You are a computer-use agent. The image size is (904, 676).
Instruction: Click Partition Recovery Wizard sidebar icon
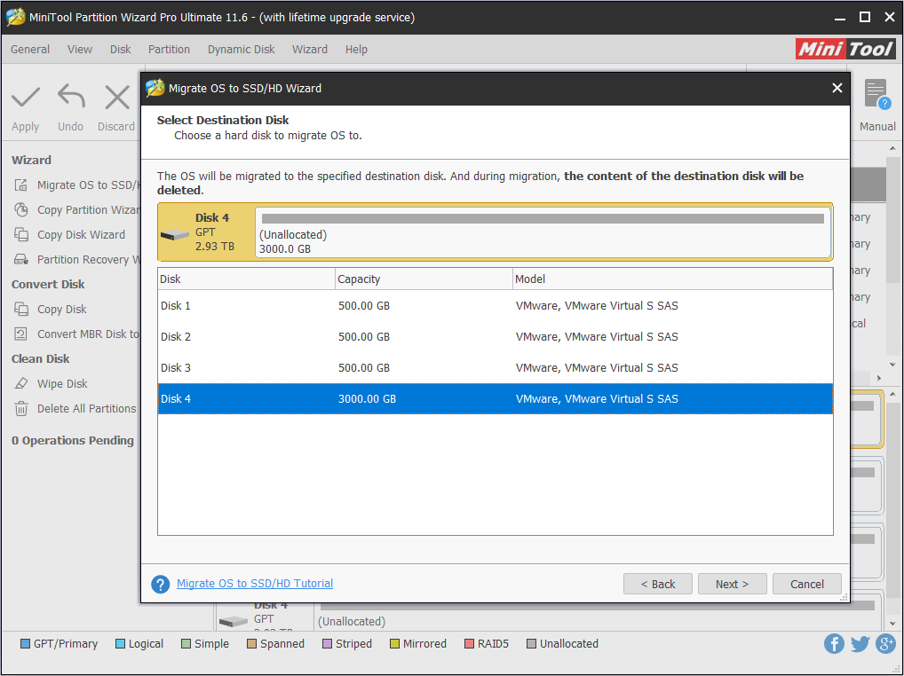[x=21, y=259]
